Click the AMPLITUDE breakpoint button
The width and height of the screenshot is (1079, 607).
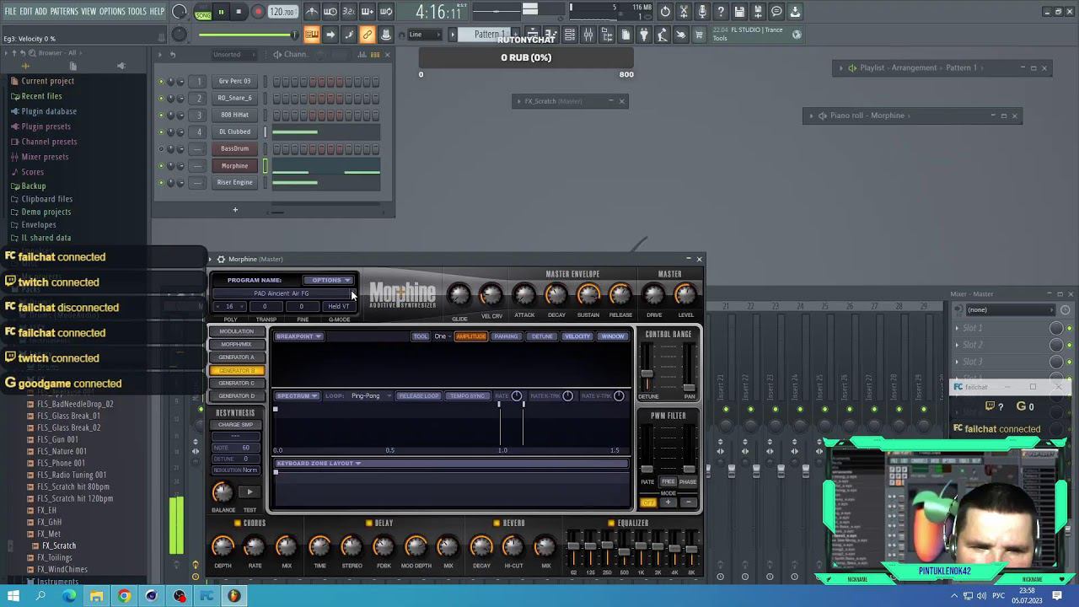(x=470, y=336)
